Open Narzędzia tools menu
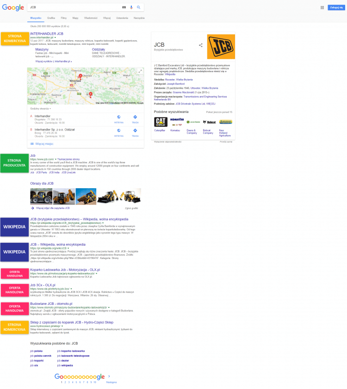The height and width of the screenshot is (389, 347). 139,18
